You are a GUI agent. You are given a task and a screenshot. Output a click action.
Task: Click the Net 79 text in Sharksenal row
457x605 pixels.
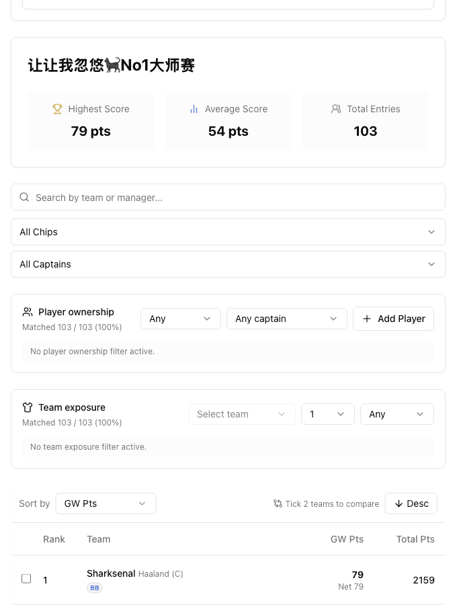click(351, 586)
